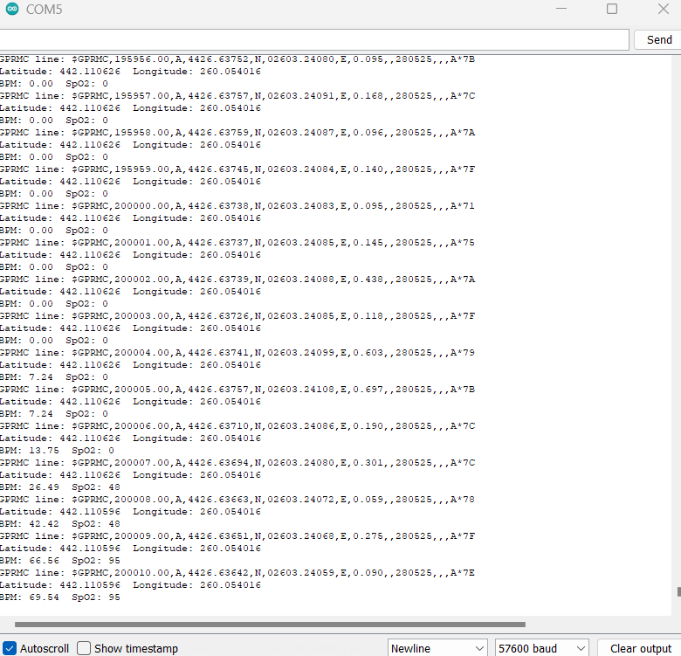This screenshot has width=681, height=656.
Task: Open the Newline line-ending dropdown
Action: click(437, 648)
